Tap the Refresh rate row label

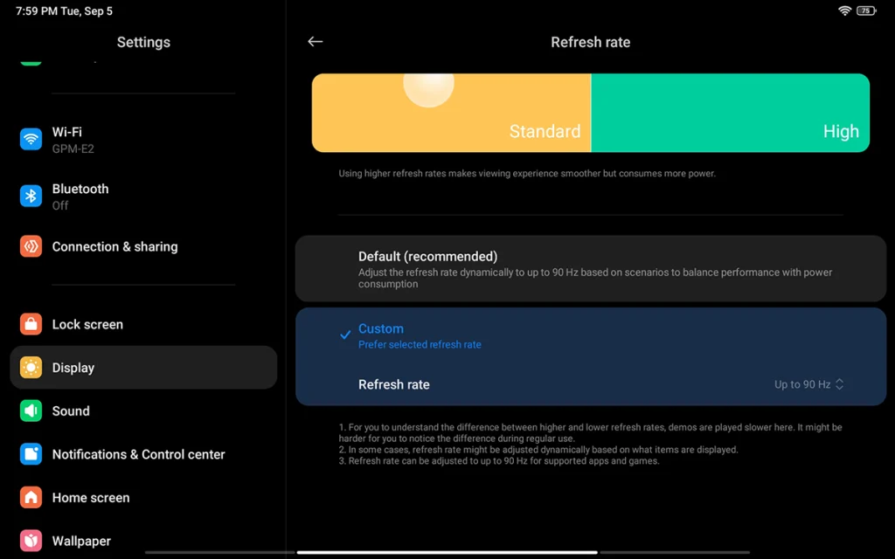(x=394, y=384)
